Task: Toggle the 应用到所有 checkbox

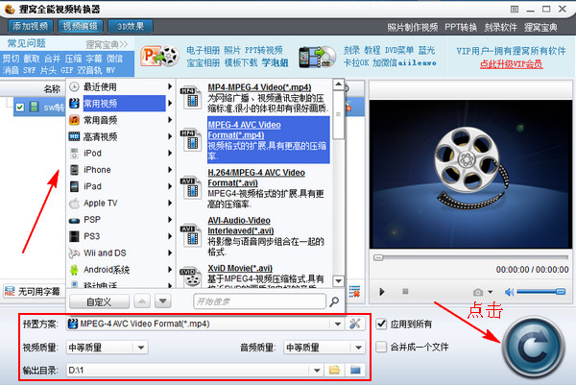Action: [x=381, y=324]
